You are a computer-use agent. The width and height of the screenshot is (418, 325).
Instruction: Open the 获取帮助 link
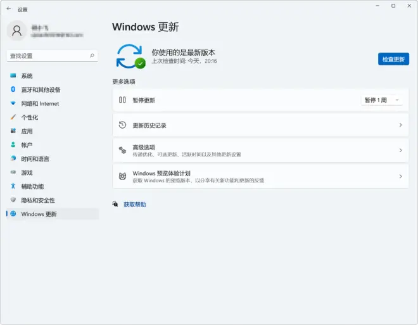[135, 205]
